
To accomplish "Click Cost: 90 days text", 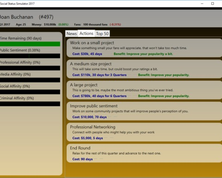I will click(82, 159).
